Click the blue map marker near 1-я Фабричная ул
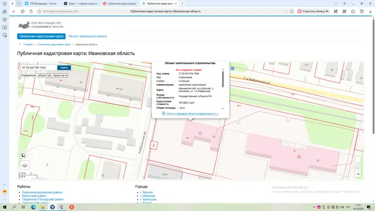 pyautogui.click(x=232, y=69)
